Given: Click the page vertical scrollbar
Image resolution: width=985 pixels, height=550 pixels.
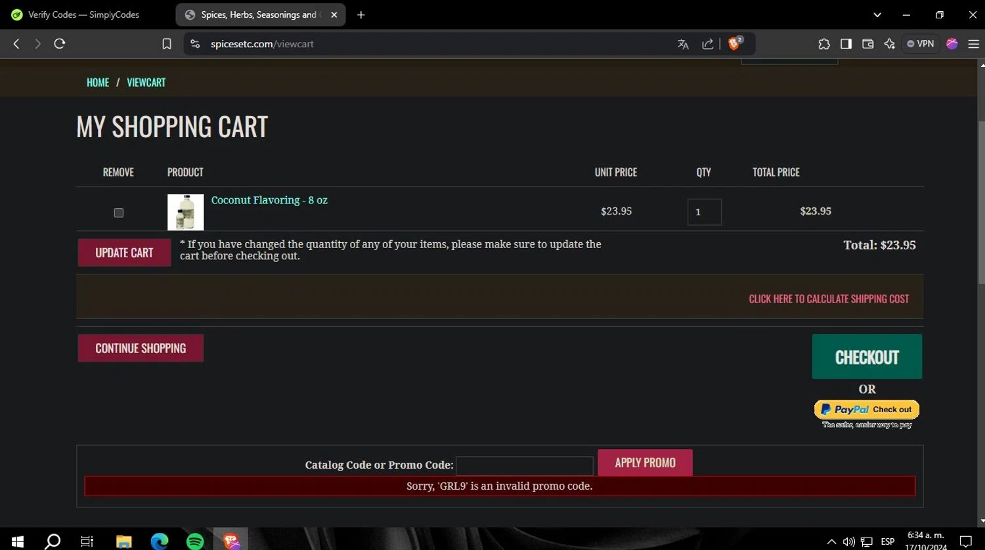Looking at the screenshot, I should pos(981,203).
